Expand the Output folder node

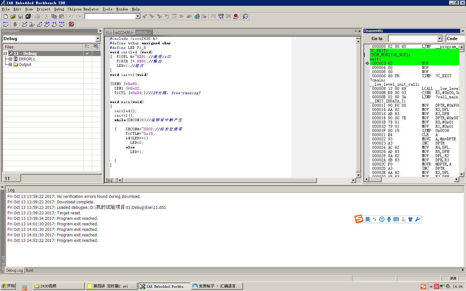click(10, 64)
